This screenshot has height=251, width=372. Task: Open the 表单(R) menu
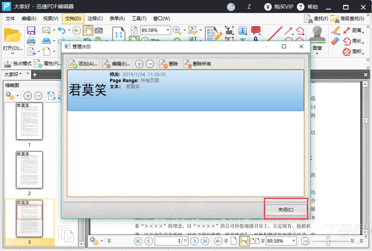pyautogui.click(x=117, y=19)
